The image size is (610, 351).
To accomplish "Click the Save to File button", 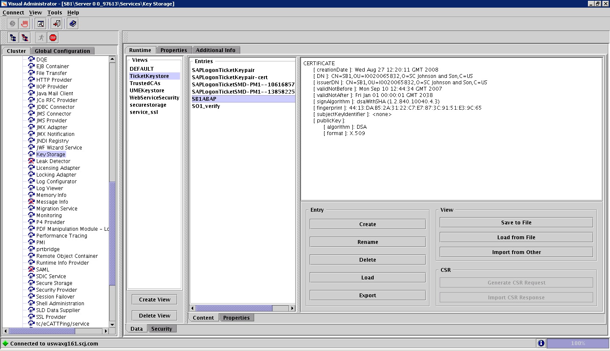I will click(516, 222).
